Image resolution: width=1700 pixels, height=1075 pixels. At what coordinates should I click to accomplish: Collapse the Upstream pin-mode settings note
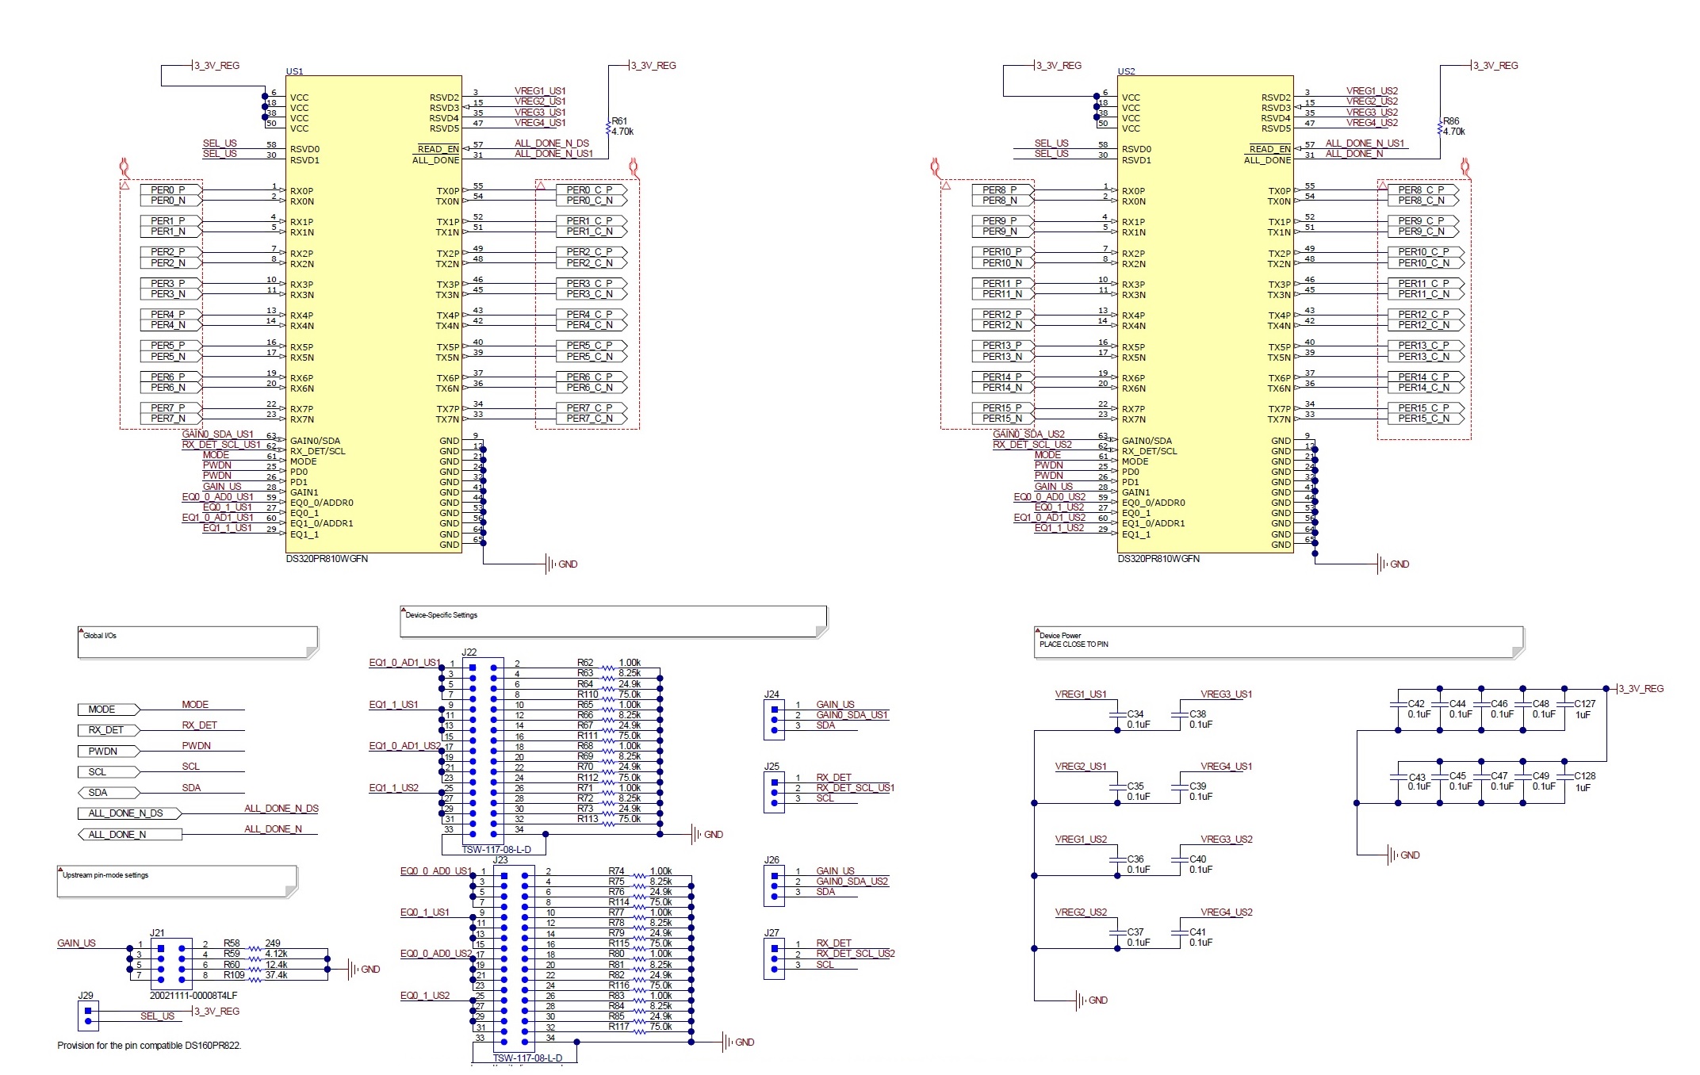click(x=60, y=870)
